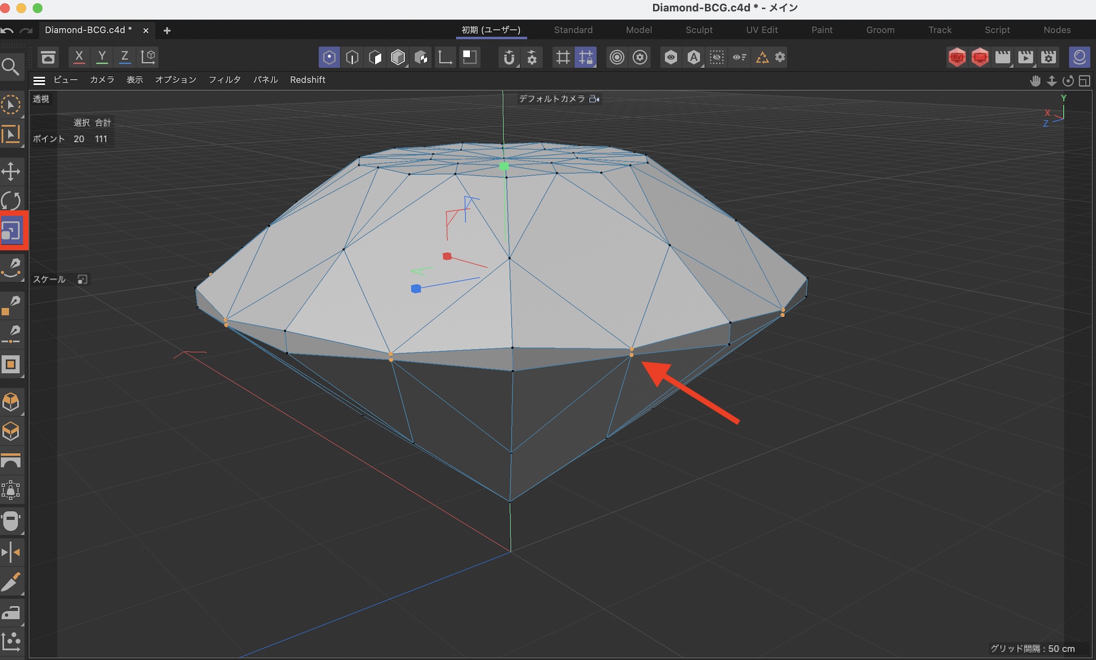The height and width of the screenshot is (660, 1096).
Task: Select the Move tool
Action: (x=11, y=171)
